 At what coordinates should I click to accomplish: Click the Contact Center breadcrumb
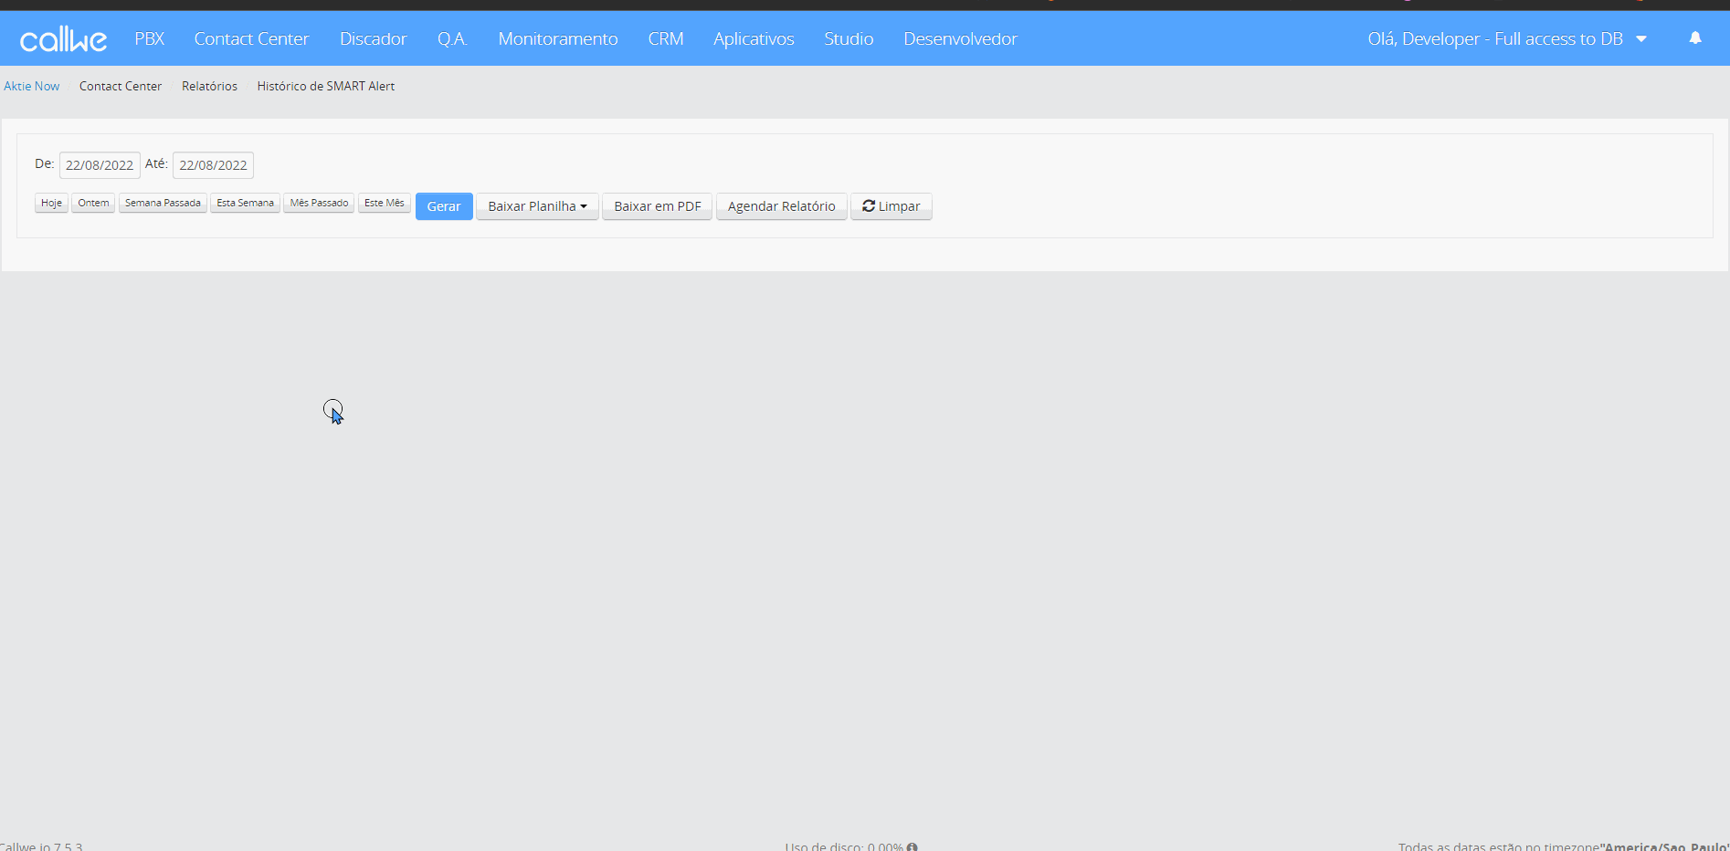121,86
